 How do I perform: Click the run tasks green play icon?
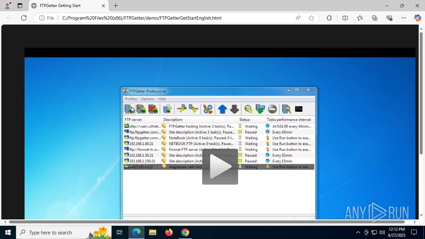pyautogui.click(x=260, y=109)
